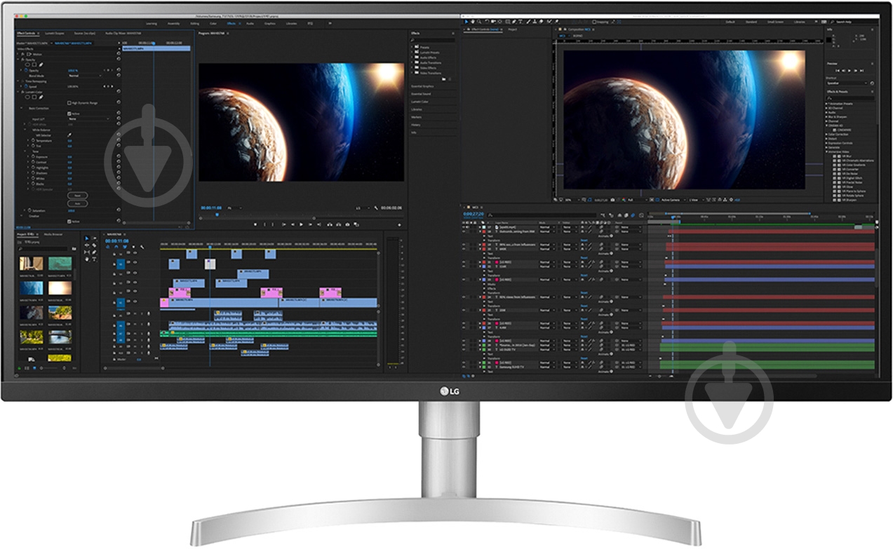Toggle the Basic Correction Active checkbox
This screenshot has width=893, height=549.
click(69, 113)
